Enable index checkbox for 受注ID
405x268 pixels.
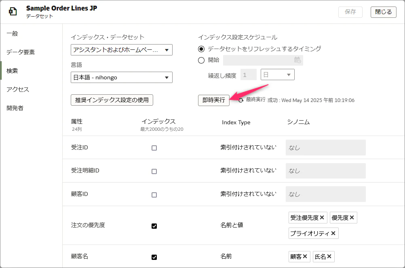pos(154,148)
